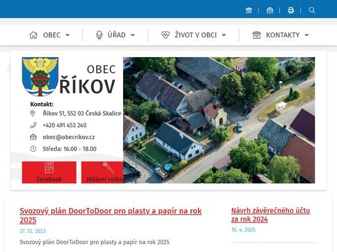Open search with the magnifier icon
The height and width of the screenshot is (252, 337).
[x=312, y=10]
